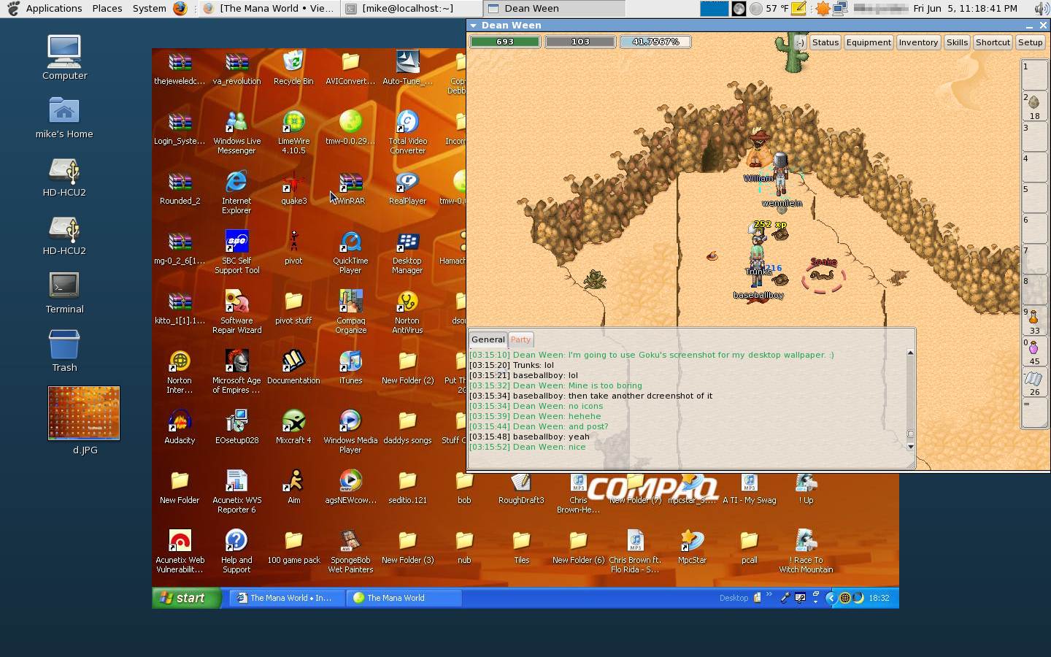Click the yellow sticky notes panel icon
The image size is (1051, 657).
(798, 9)
